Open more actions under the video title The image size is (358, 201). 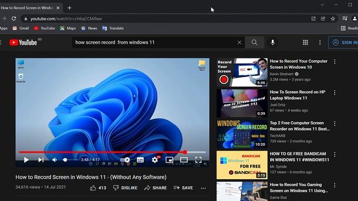203,188
